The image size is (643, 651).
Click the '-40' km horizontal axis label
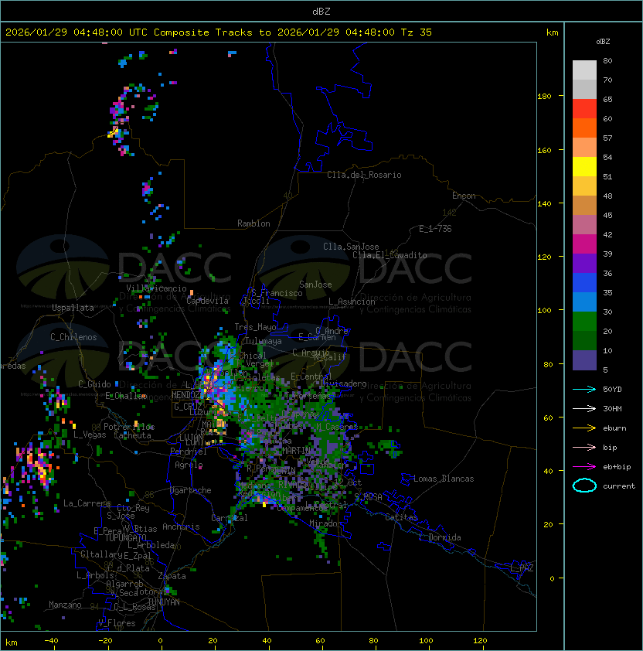[51, 641]
